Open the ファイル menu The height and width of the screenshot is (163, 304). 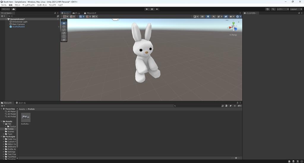(4, 5)
